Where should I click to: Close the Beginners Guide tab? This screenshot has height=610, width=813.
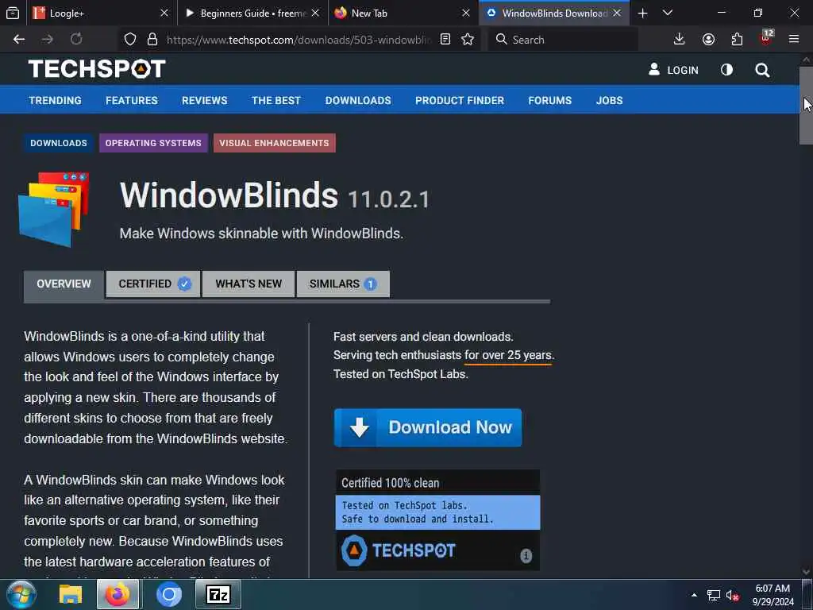315,13
